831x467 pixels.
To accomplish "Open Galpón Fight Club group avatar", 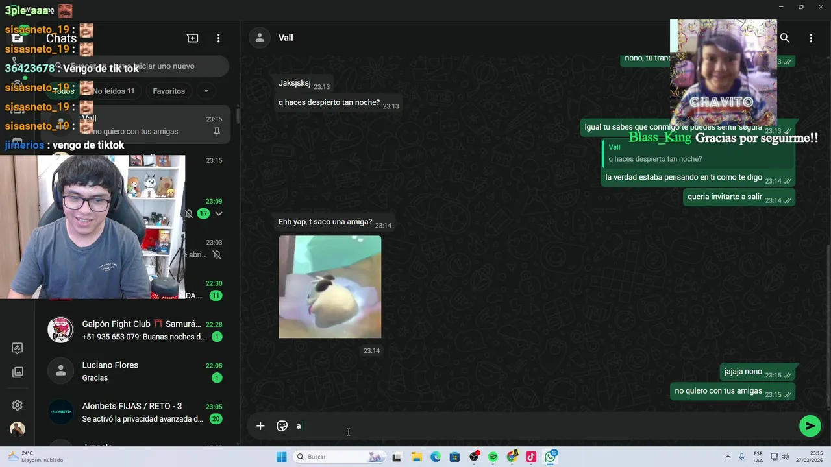I will click(60, 330).
